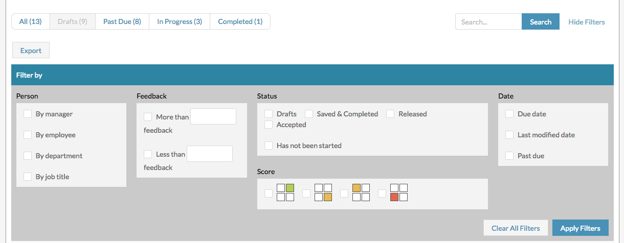The height and width of the screenshot is (243, 624).
Task: Switch to the All (13) tab
Action: (x=31, y=21)
